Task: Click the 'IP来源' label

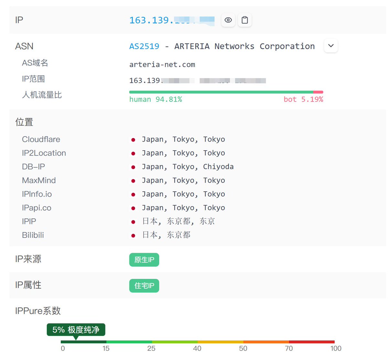Action: 28,259
